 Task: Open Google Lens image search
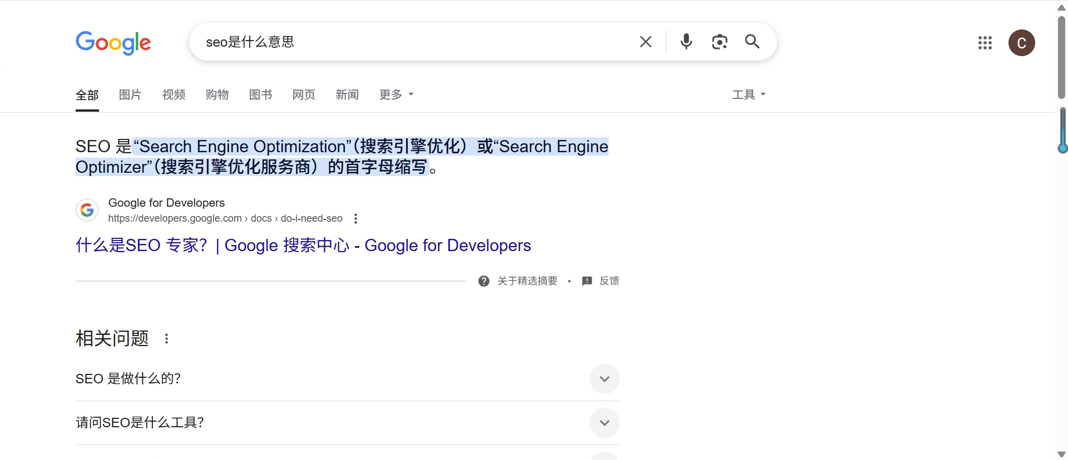[719, 42]
